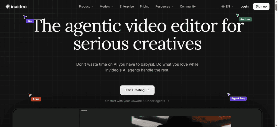This screenshot has height=127, width=278.
Task: Open the EN language selector
Action: (228, 7)
